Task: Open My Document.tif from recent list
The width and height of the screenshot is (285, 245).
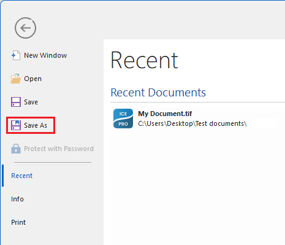Action: click(x=165, y=114)
